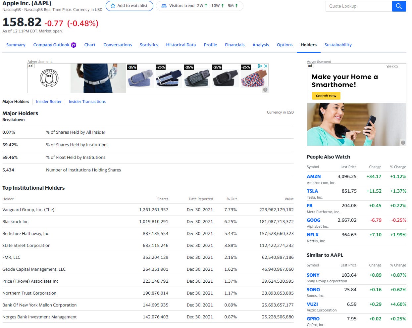Select the Holders tab
The width and height of the screenshot is (412, 328).
pos(309,45)
